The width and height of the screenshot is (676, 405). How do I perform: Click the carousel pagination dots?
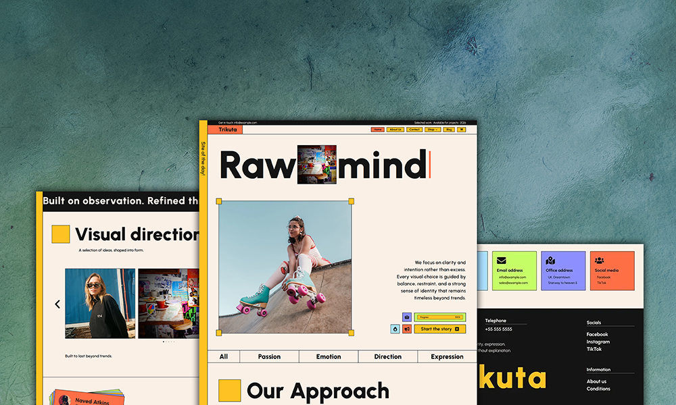pyautogui.click(x=168, y=342)
